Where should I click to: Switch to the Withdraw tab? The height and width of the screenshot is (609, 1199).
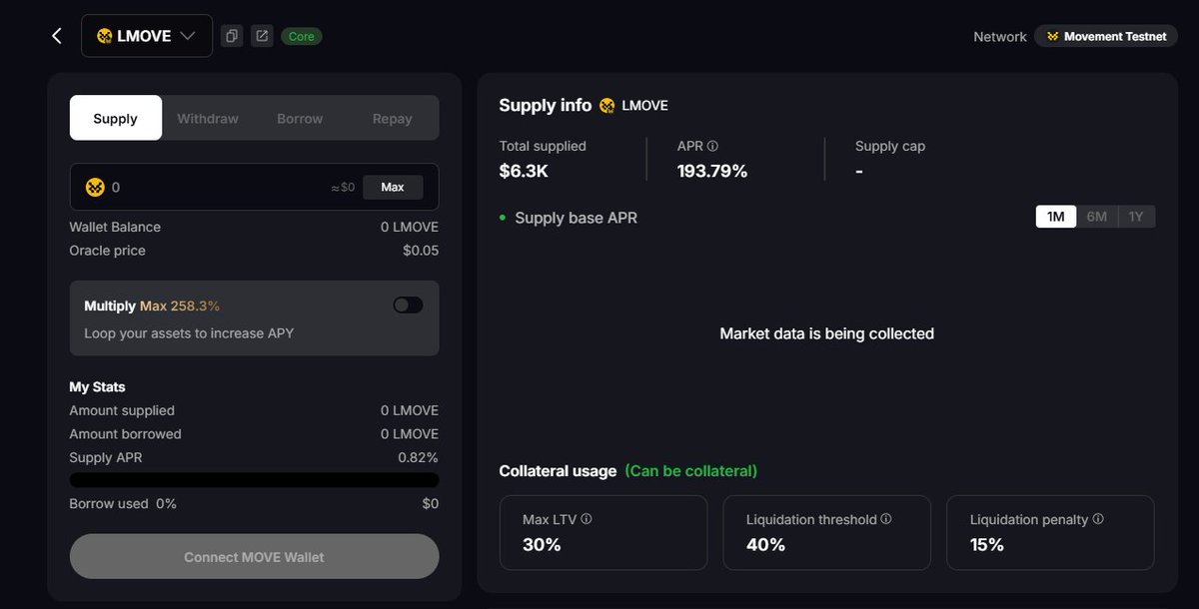click(208, 118)
